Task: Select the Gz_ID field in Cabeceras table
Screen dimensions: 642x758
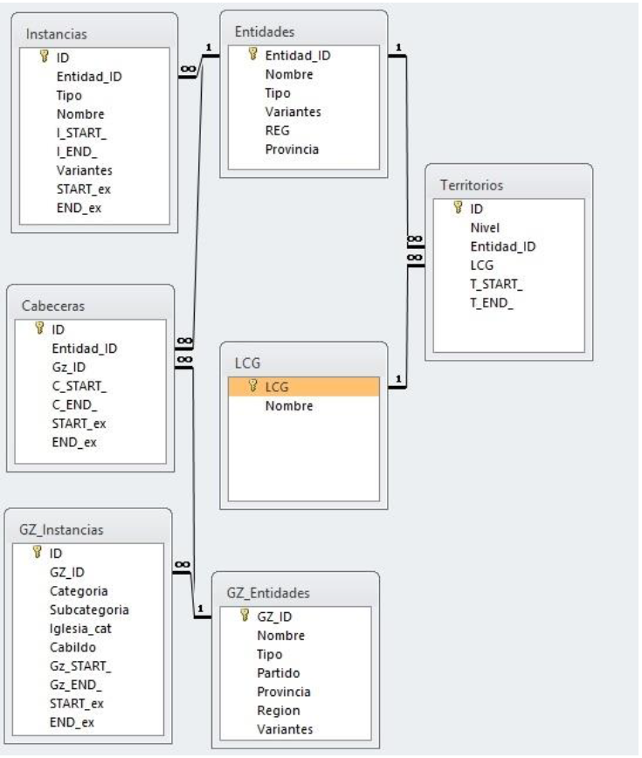Action: pos(70,368)
